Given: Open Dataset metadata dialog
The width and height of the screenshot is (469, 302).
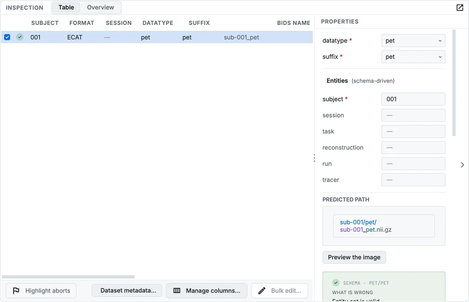Looking at the screenshot, I should coord(127,290).
